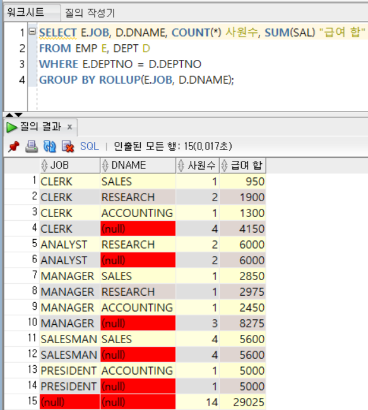Click the sort icon in JOB header
The image size is (368, 410).
pos(44,165)
